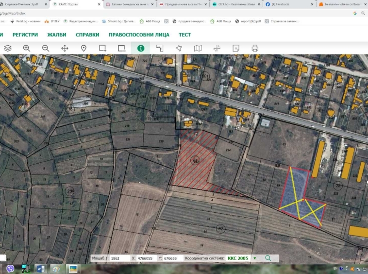
Task: Click the print map icon
Action: pyautogui.click(x=255, y=48)
